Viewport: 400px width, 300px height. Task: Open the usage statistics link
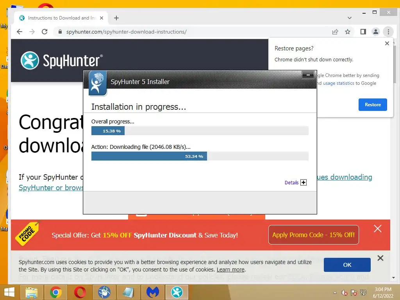pos(339,83)
